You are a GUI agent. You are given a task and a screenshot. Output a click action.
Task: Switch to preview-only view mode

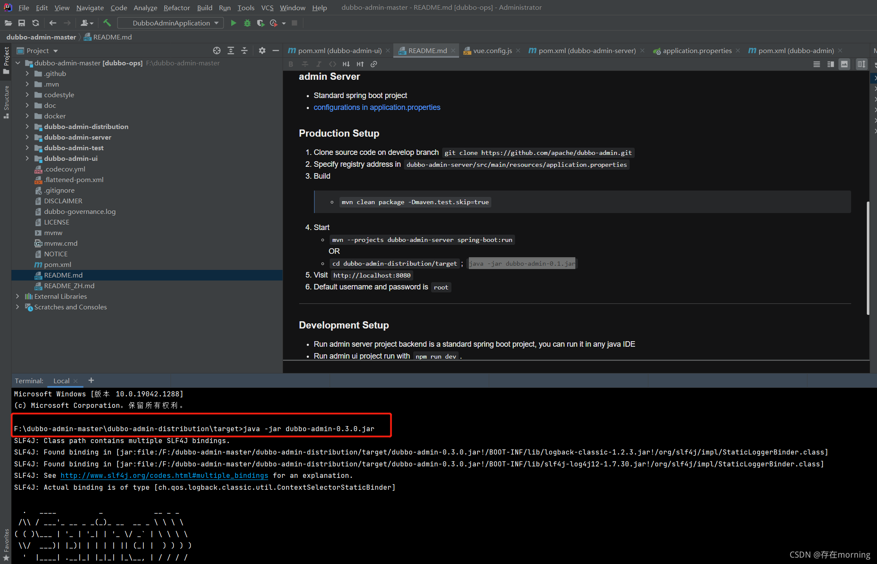coord(844,64)
